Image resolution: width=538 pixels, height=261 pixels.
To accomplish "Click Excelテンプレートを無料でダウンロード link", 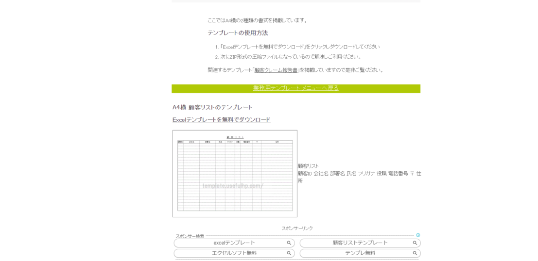I will (221, 119).
